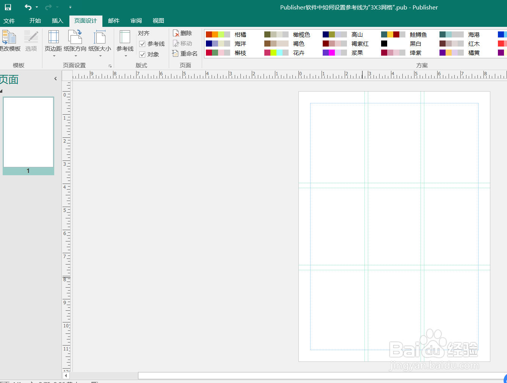
Task: Expand the 页边距 dropdown arrow
Action: [x=54, y=56]
